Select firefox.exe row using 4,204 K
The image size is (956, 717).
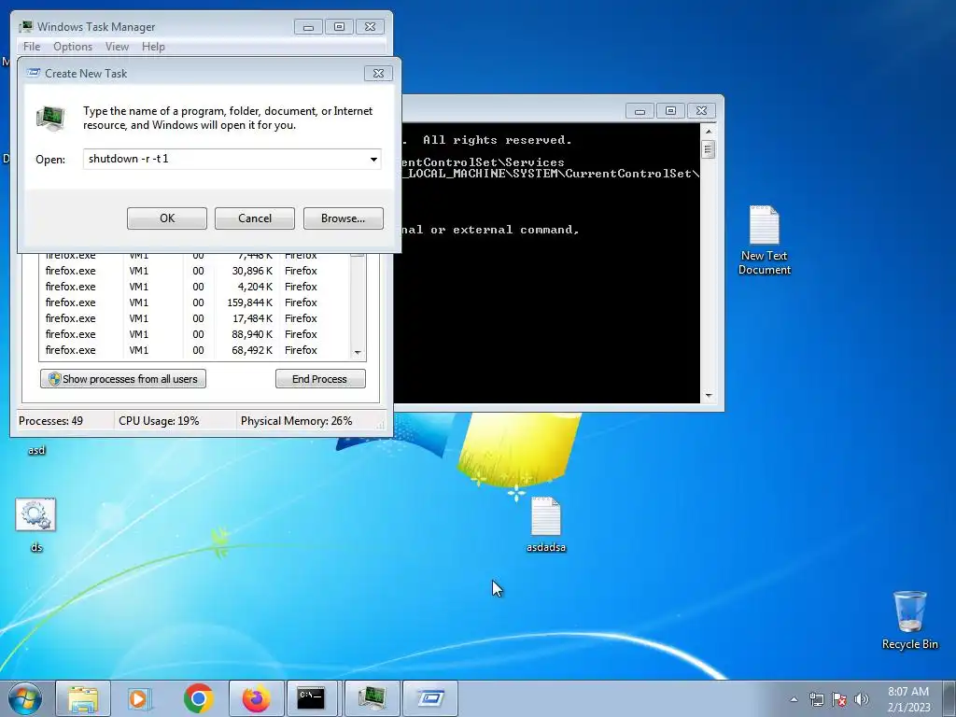[194, 287]
